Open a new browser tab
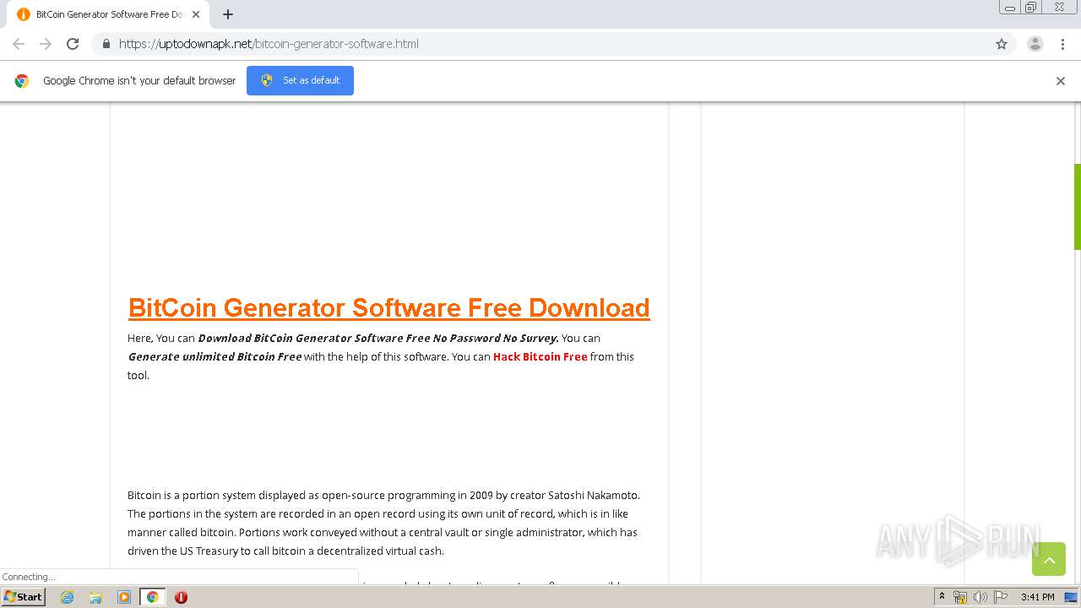Image resolution: width=1081 pixels, height=608 pixels. (228, 14)
